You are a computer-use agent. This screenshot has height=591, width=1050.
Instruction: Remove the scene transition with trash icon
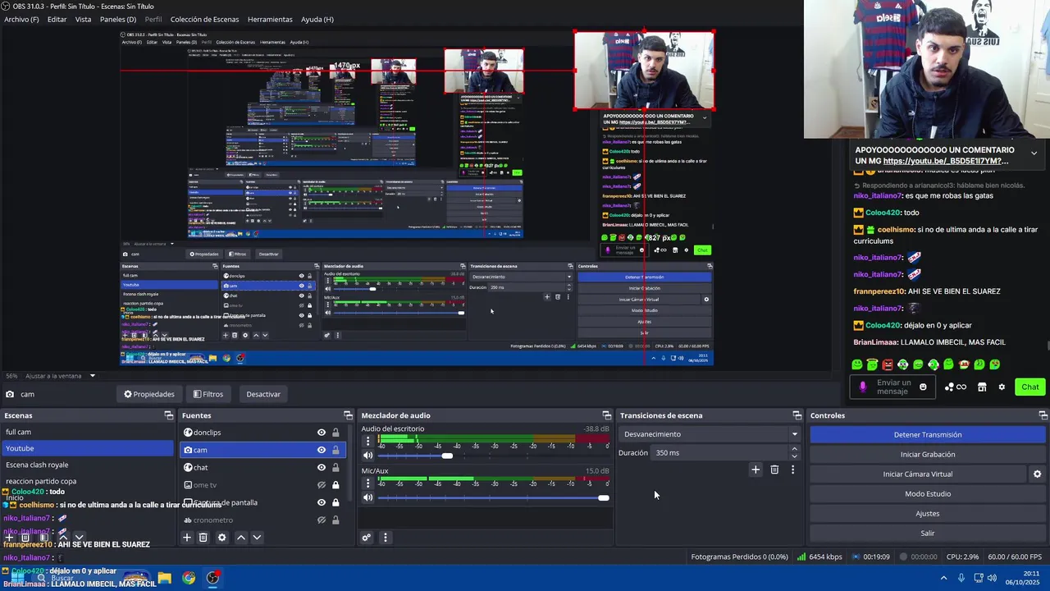tap(774, 470)
